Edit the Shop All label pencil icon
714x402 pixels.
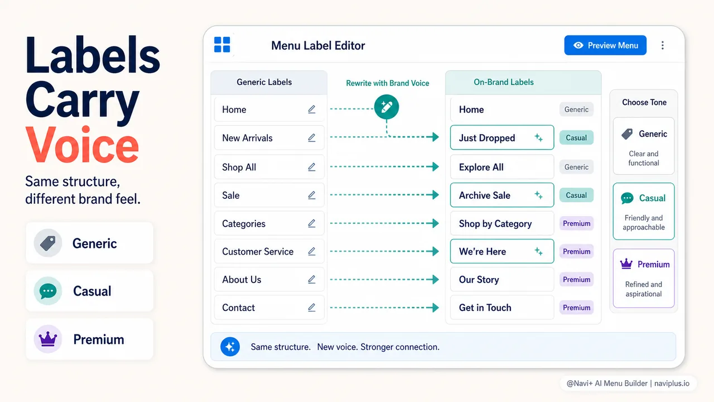coord(312,167)
